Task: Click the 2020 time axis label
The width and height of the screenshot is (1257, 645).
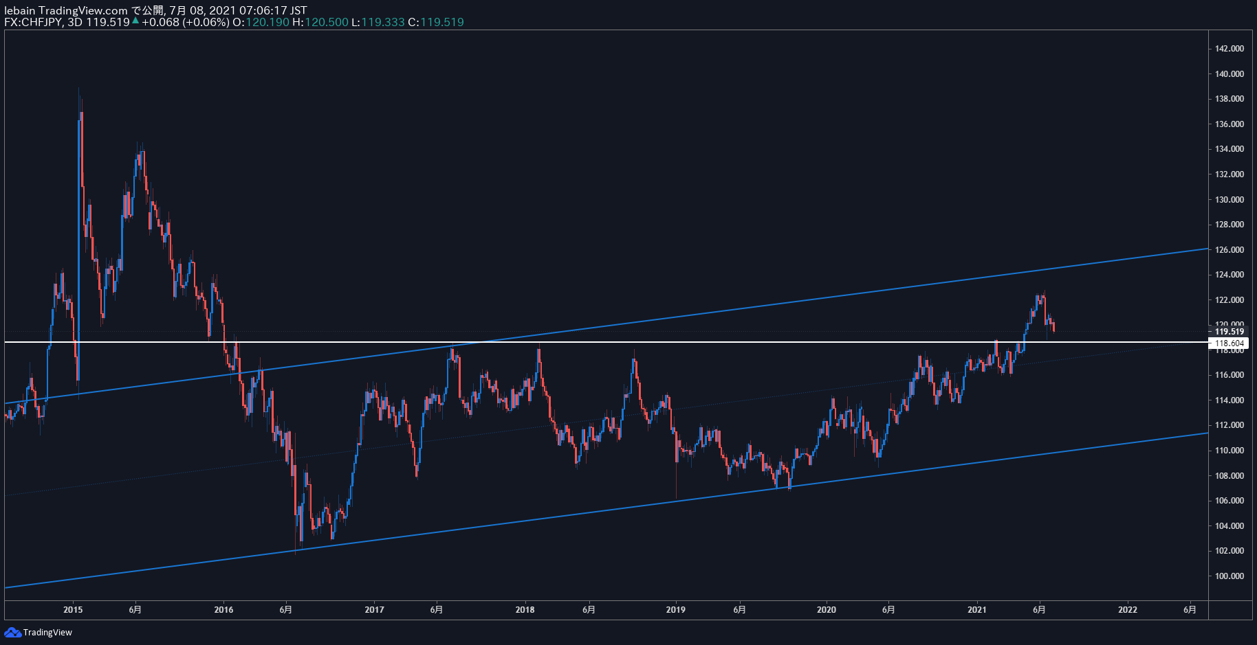Action: [x=827, y=610]
